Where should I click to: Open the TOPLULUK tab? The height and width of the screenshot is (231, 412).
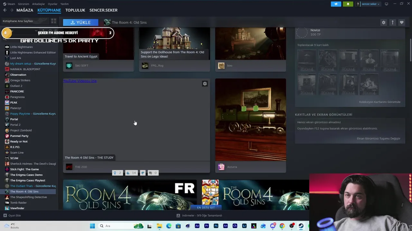(x=75, y=10)
